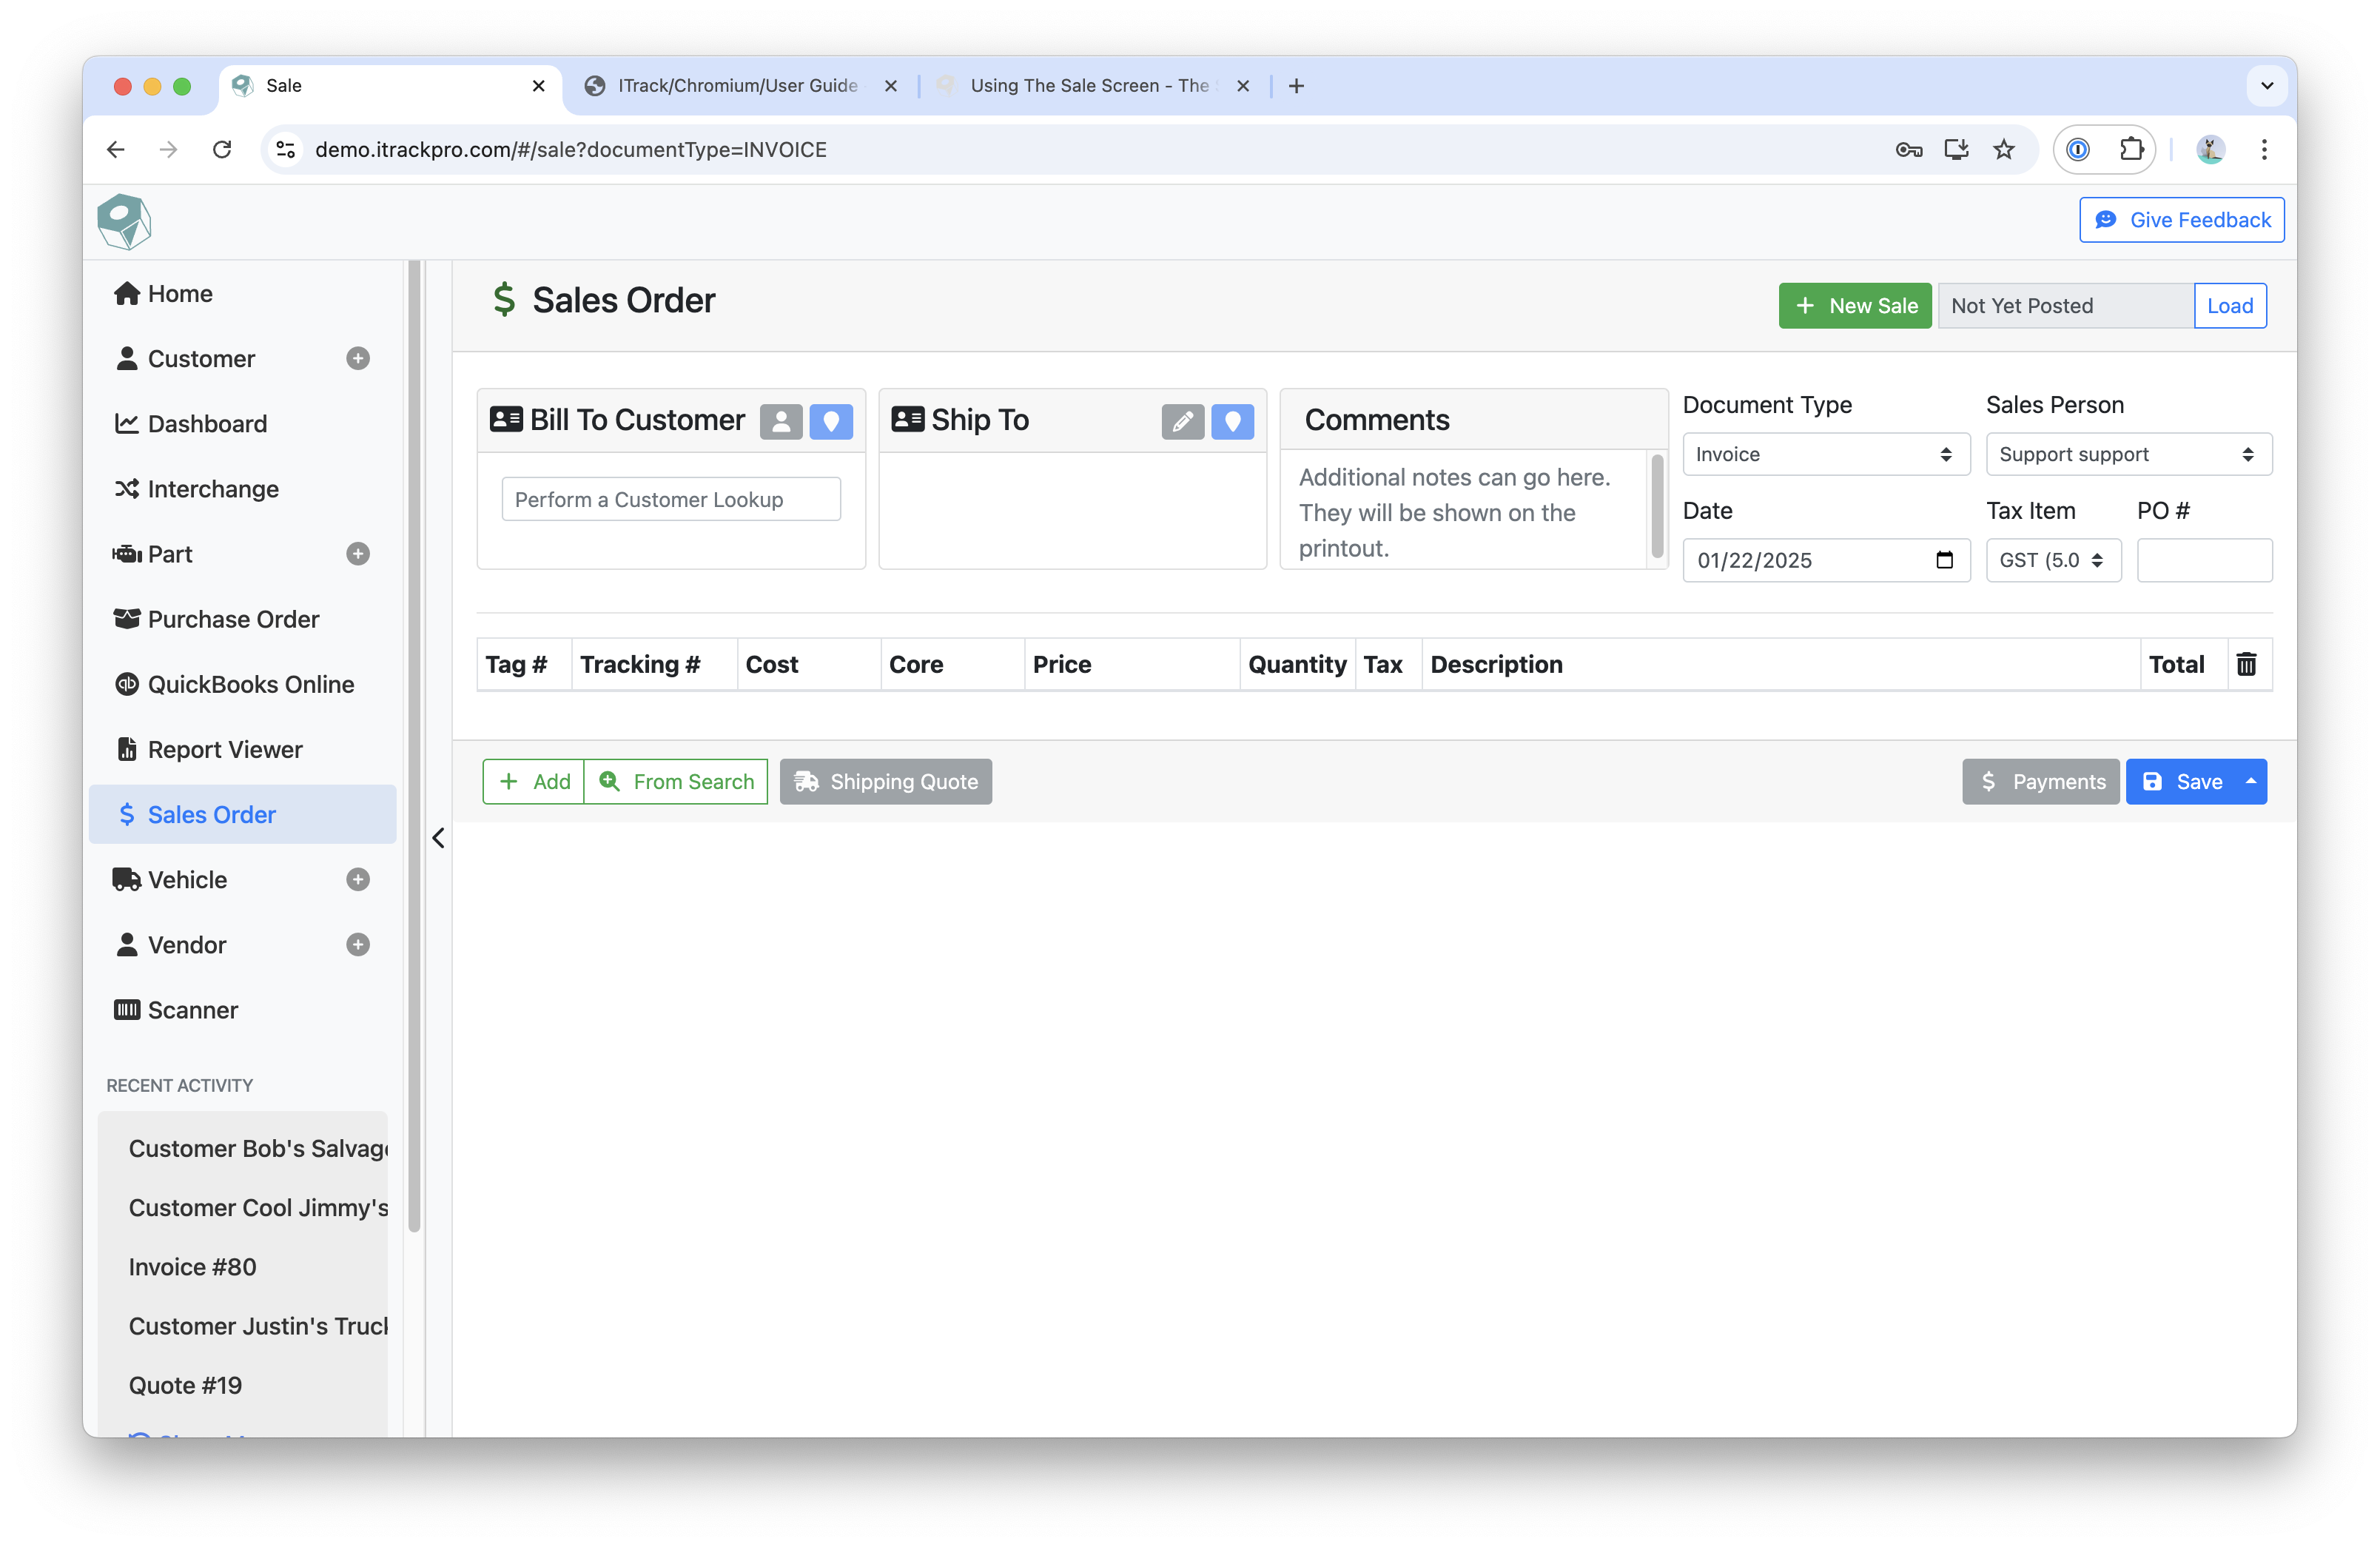
Task: Open the date picker calendar icon
Action: pos(1944,560)
